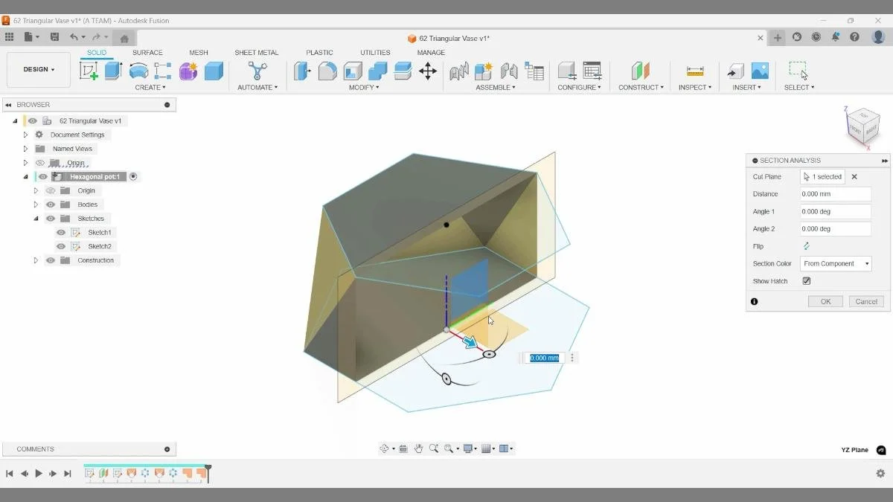The height and width of the screenshot is (502, 893).
Task: Select the Pan tool in navigation bar
Action: click(x=418, y=448)
